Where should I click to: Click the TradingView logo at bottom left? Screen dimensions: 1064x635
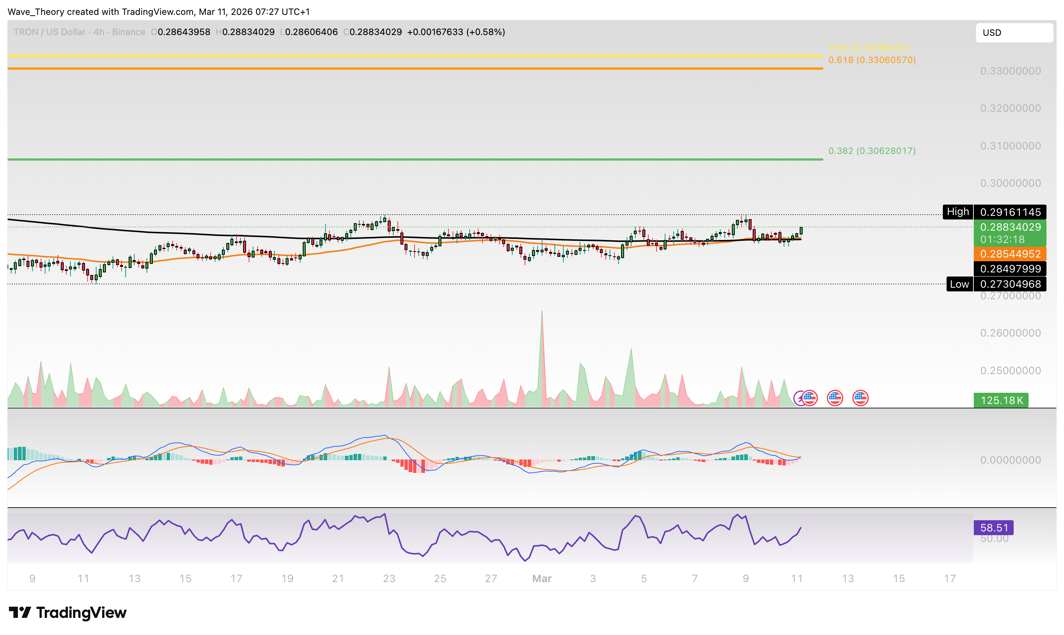67,612
